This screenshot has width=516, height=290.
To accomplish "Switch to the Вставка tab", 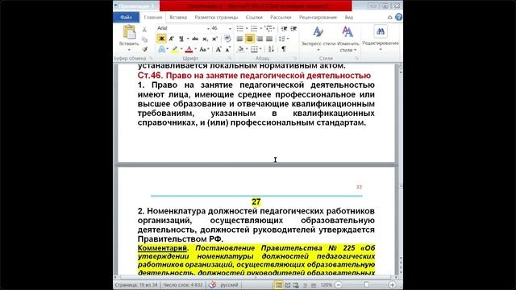I will click(x=178, y=17).
